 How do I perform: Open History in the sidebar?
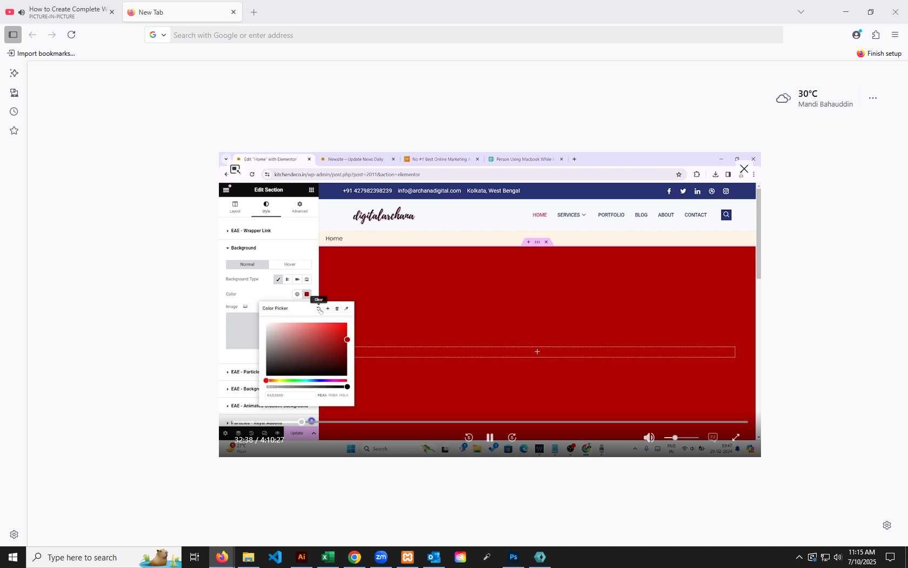(14, 111)
